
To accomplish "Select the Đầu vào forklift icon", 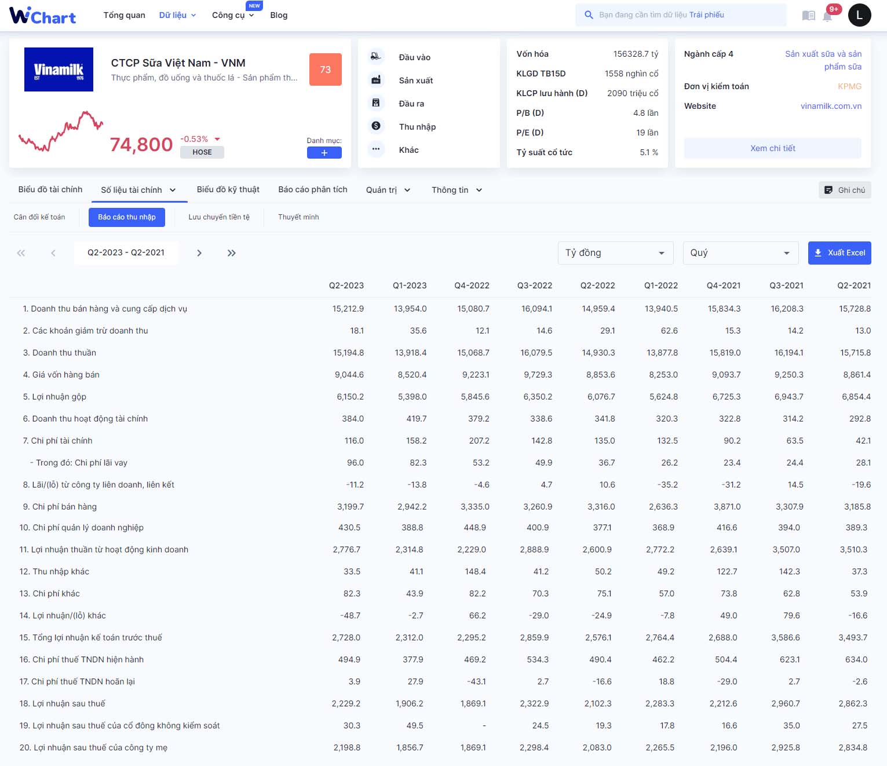I will [376, 57].
